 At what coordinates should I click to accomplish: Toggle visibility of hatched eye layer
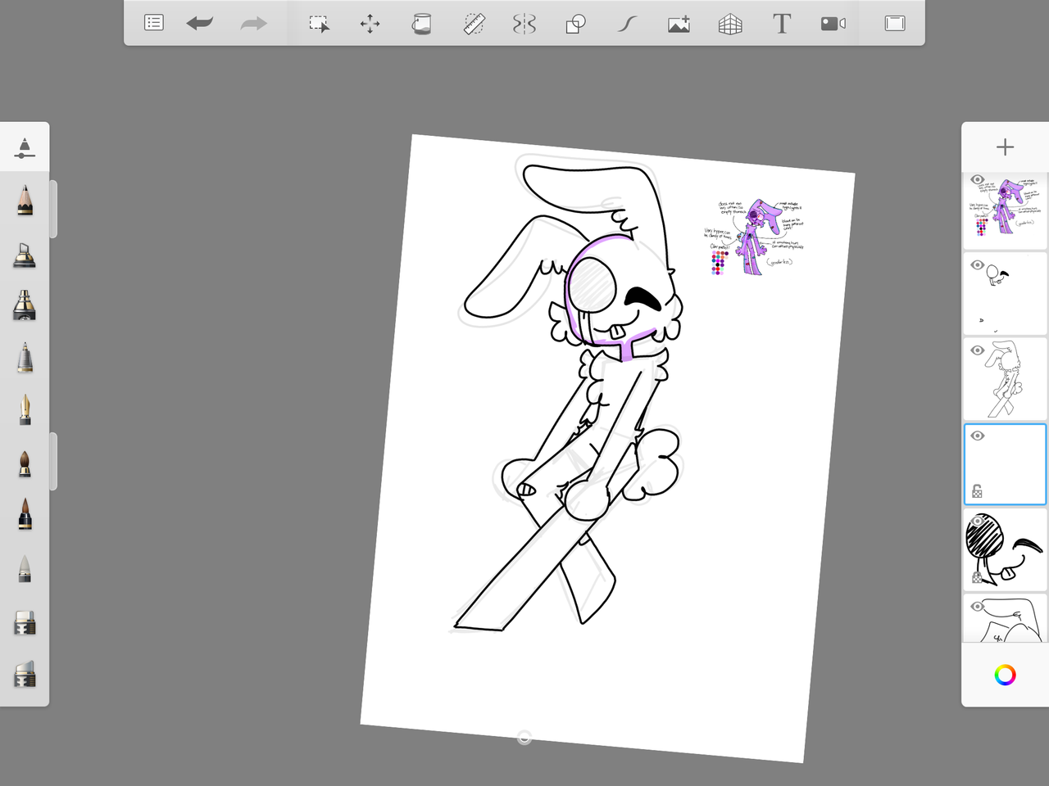coord(977,521)
